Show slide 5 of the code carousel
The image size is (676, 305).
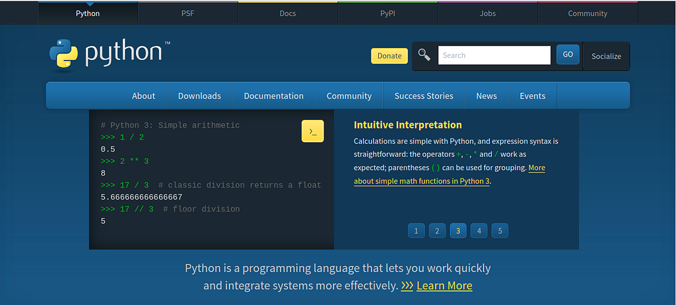tap(500, 231)
